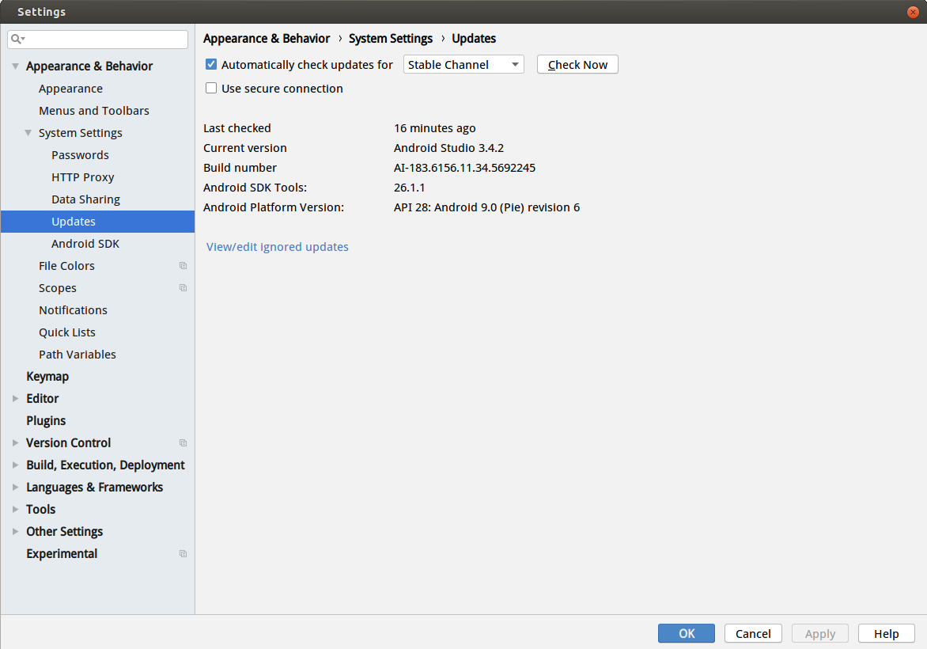The height and width of the screenshot is (649, 927).
Task: Open Help for this settings page
Action: coord(886,634)
